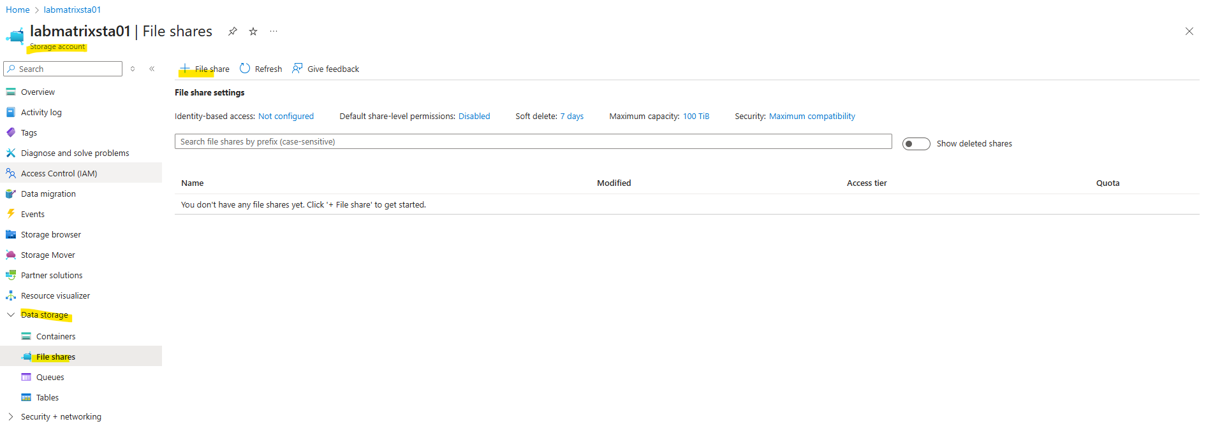Screen dimensions: 1206x424
Task: Click the Give feedback button label
Action: 334,69
